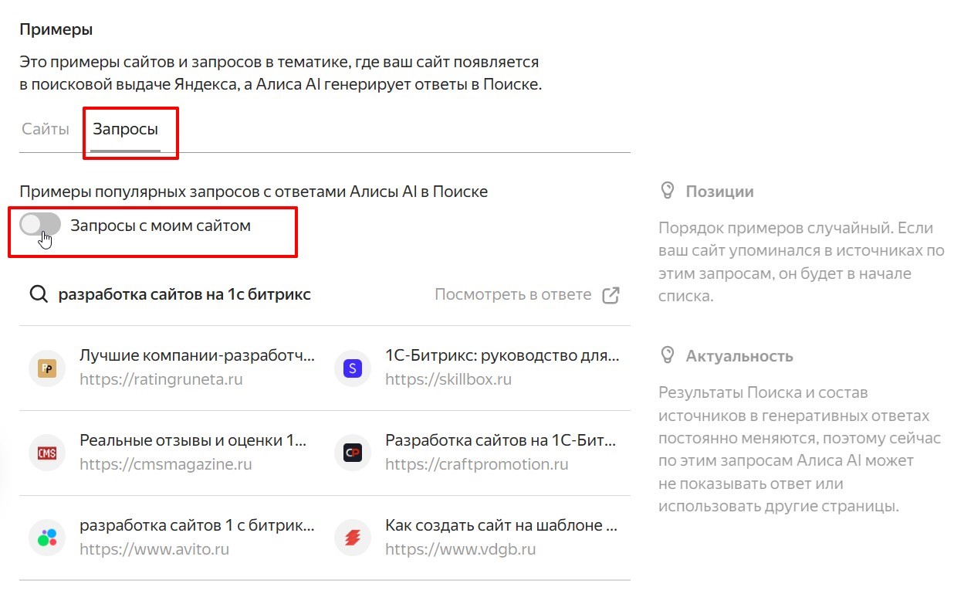The image size is (964, 594).
Task: Click the lightbulb icon next to Актуальность
Action: [x=668, y=355]
